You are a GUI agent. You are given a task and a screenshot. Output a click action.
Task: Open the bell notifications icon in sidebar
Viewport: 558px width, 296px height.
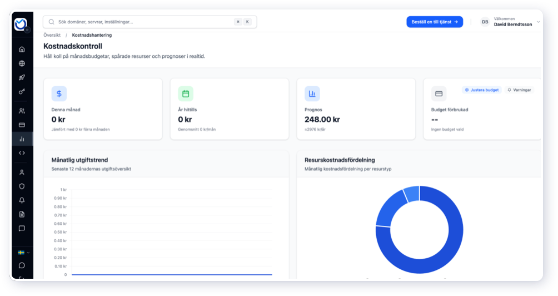pos(22,200)
